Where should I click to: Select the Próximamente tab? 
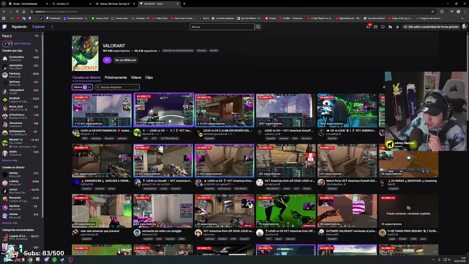(116, 77)
